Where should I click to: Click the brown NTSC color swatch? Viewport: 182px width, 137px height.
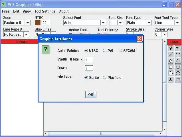pyautogui.click(x=38, y=23)
